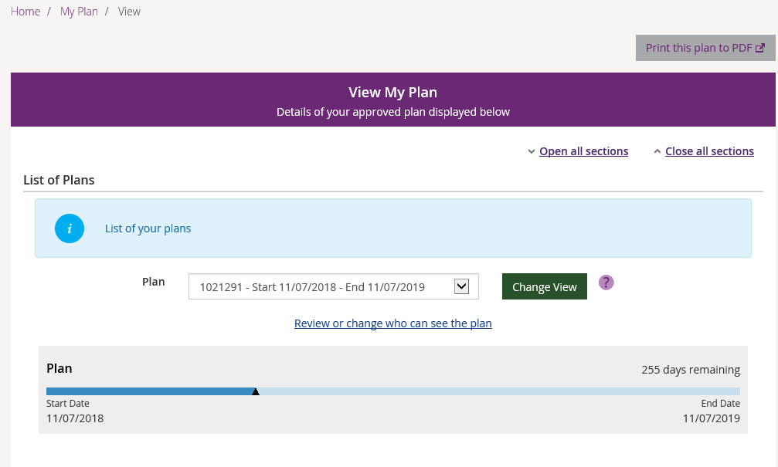This screenshot has height=467, width=778.
Task: Open the Plan 1021291 combo box
Action: tap(324, 287)
